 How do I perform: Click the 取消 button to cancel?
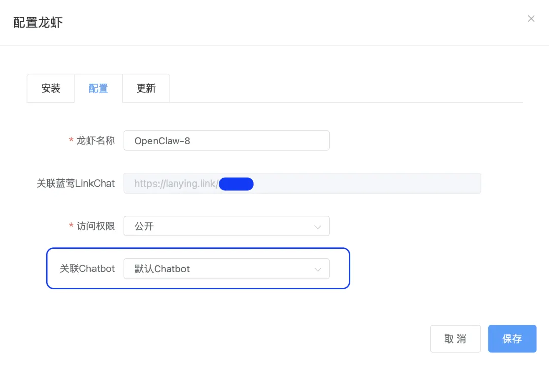[x=455, y=339]
